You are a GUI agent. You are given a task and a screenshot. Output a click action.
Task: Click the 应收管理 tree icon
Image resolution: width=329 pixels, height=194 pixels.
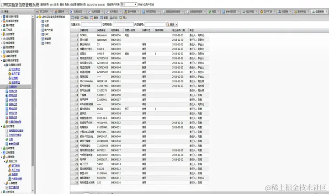tap(4, 148)
